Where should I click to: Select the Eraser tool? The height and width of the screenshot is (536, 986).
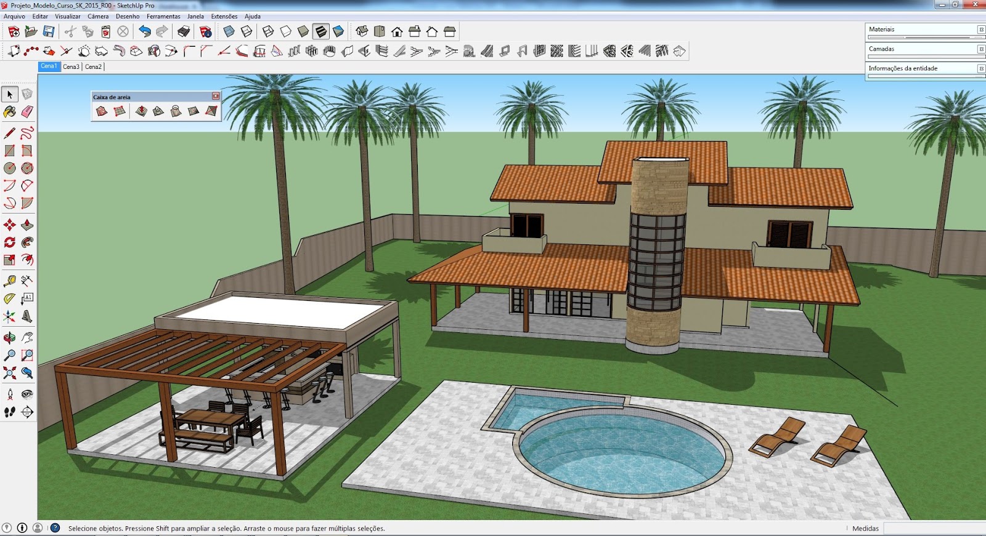click(x=27, y=112)
